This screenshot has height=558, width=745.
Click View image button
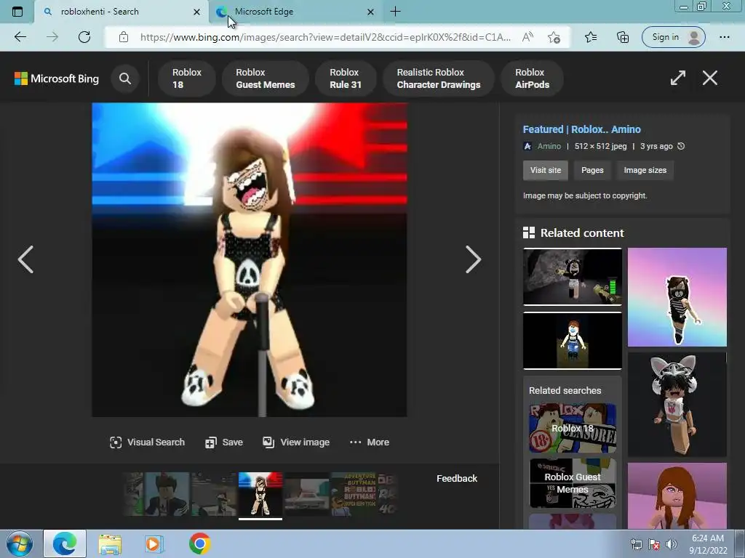coord(296,442)
